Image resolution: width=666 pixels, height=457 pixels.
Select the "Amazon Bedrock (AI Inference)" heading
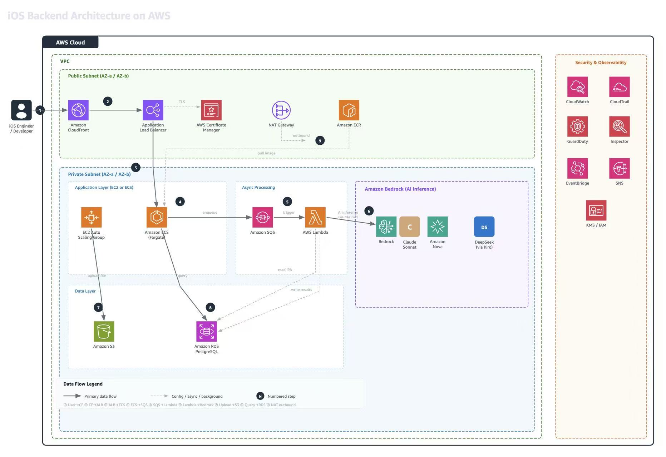400,189
